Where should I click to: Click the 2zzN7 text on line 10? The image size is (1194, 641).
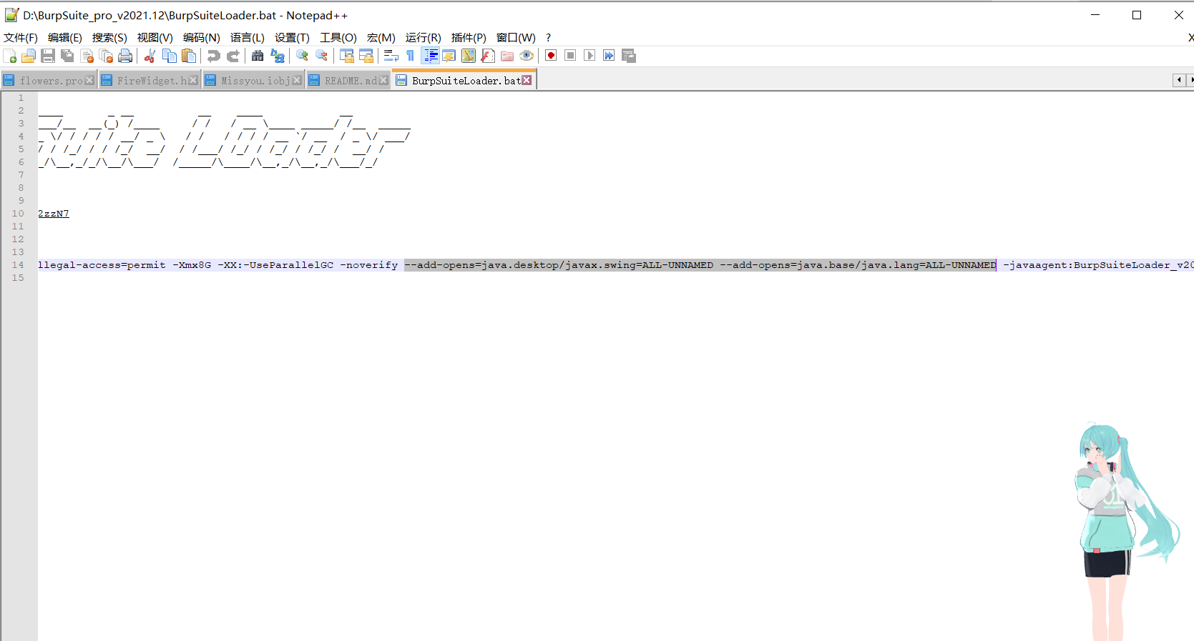point(54,214)
